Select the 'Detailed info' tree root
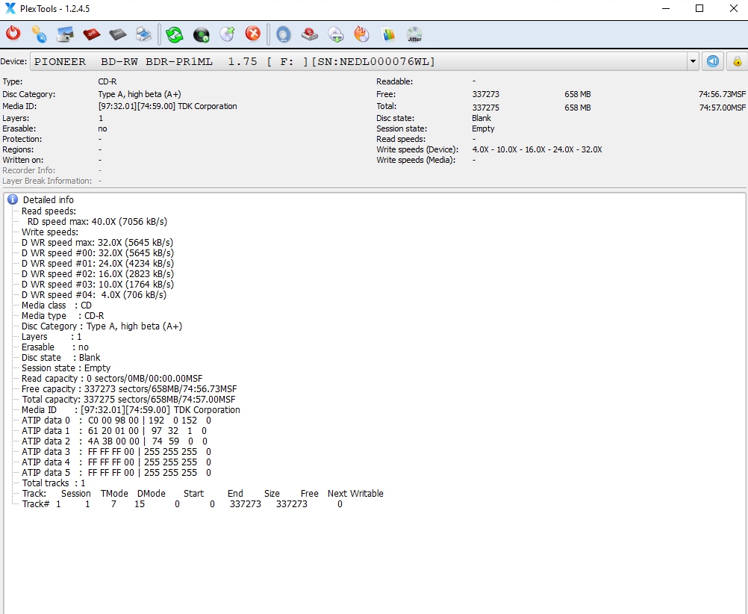748x614 pixels. tap(49, 199)
